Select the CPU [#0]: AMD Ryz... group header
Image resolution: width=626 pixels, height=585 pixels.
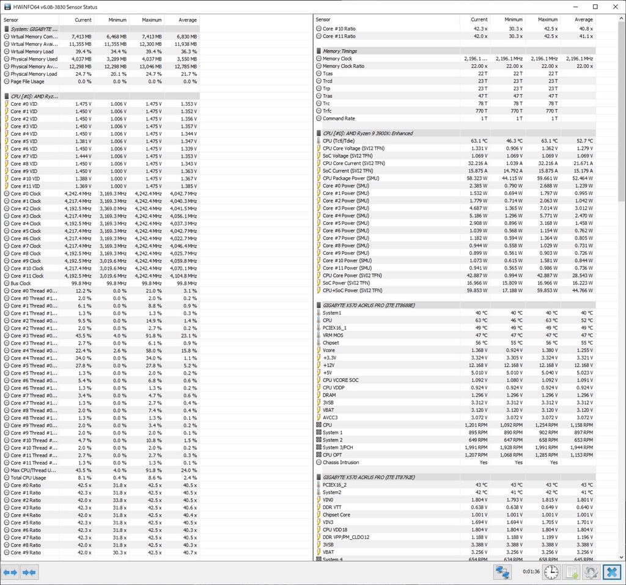pos(101,96)
